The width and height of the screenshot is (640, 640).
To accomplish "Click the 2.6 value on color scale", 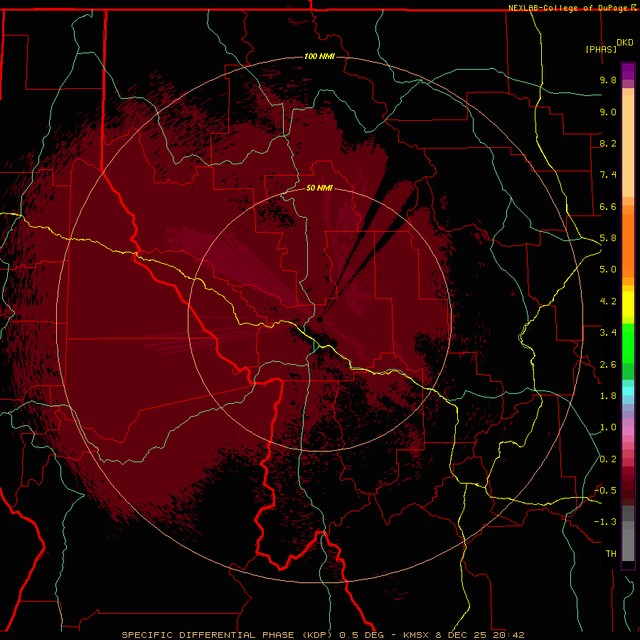I will [x=608, y=365].
